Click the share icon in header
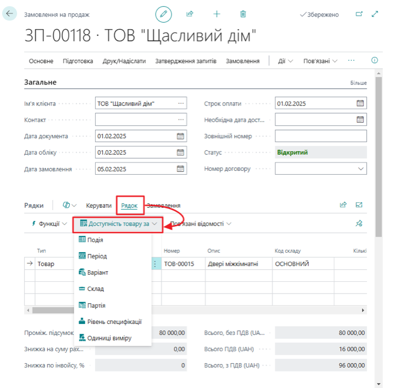The width and height of the screenshot is (411, 388). (190, 14)
